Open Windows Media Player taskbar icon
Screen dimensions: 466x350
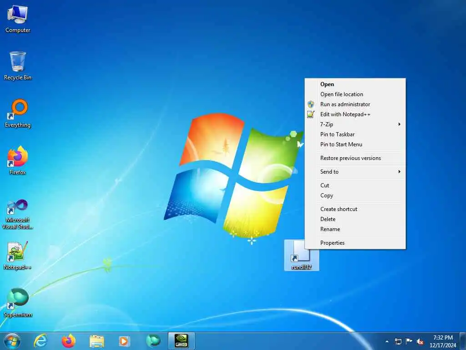124,341
